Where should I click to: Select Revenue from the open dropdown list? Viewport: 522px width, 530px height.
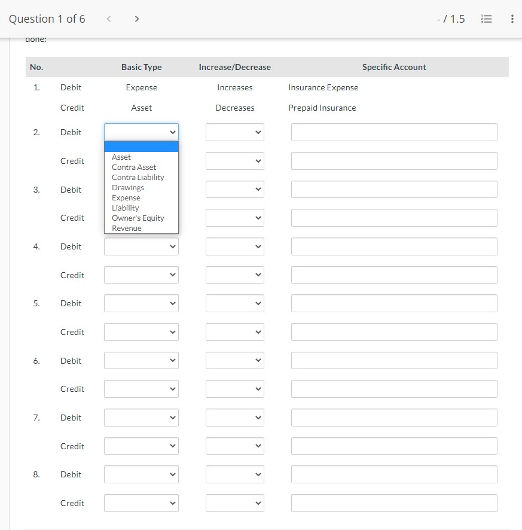[126, 228]
